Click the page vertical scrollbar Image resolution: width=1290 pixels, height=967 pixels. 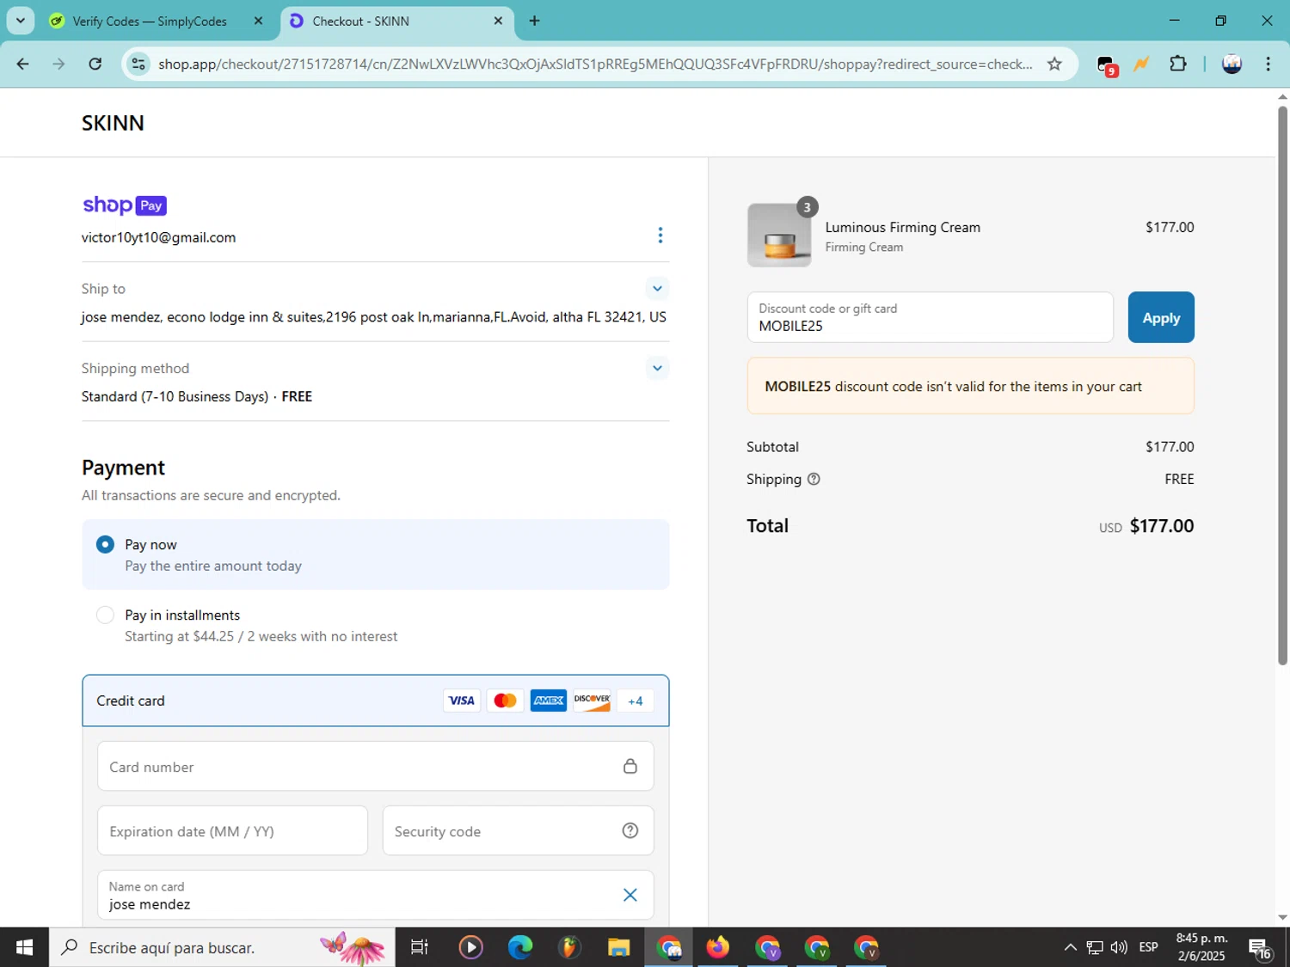tap(1282, 385)
